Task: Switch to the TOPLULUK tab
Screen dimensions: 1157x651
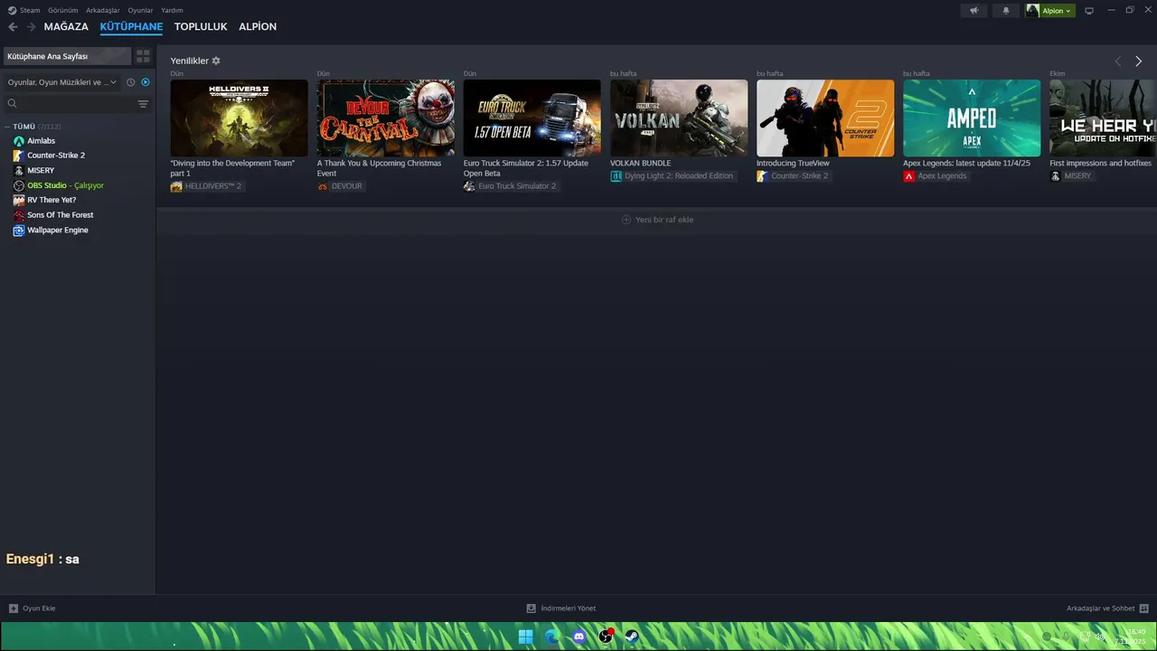Action: point(201,27)
